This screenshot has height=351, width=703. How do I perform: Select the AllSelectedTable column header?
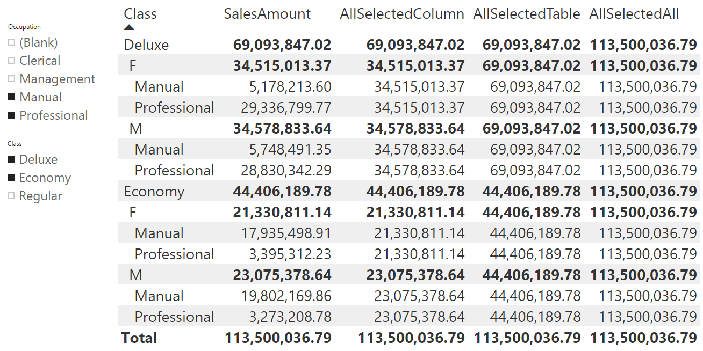[527, 14]
